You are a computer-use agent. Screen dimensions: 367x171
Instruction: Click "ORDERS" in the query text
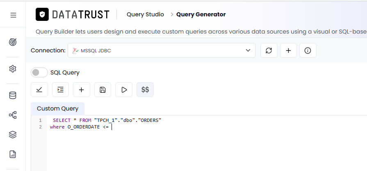tap(150, 120)
